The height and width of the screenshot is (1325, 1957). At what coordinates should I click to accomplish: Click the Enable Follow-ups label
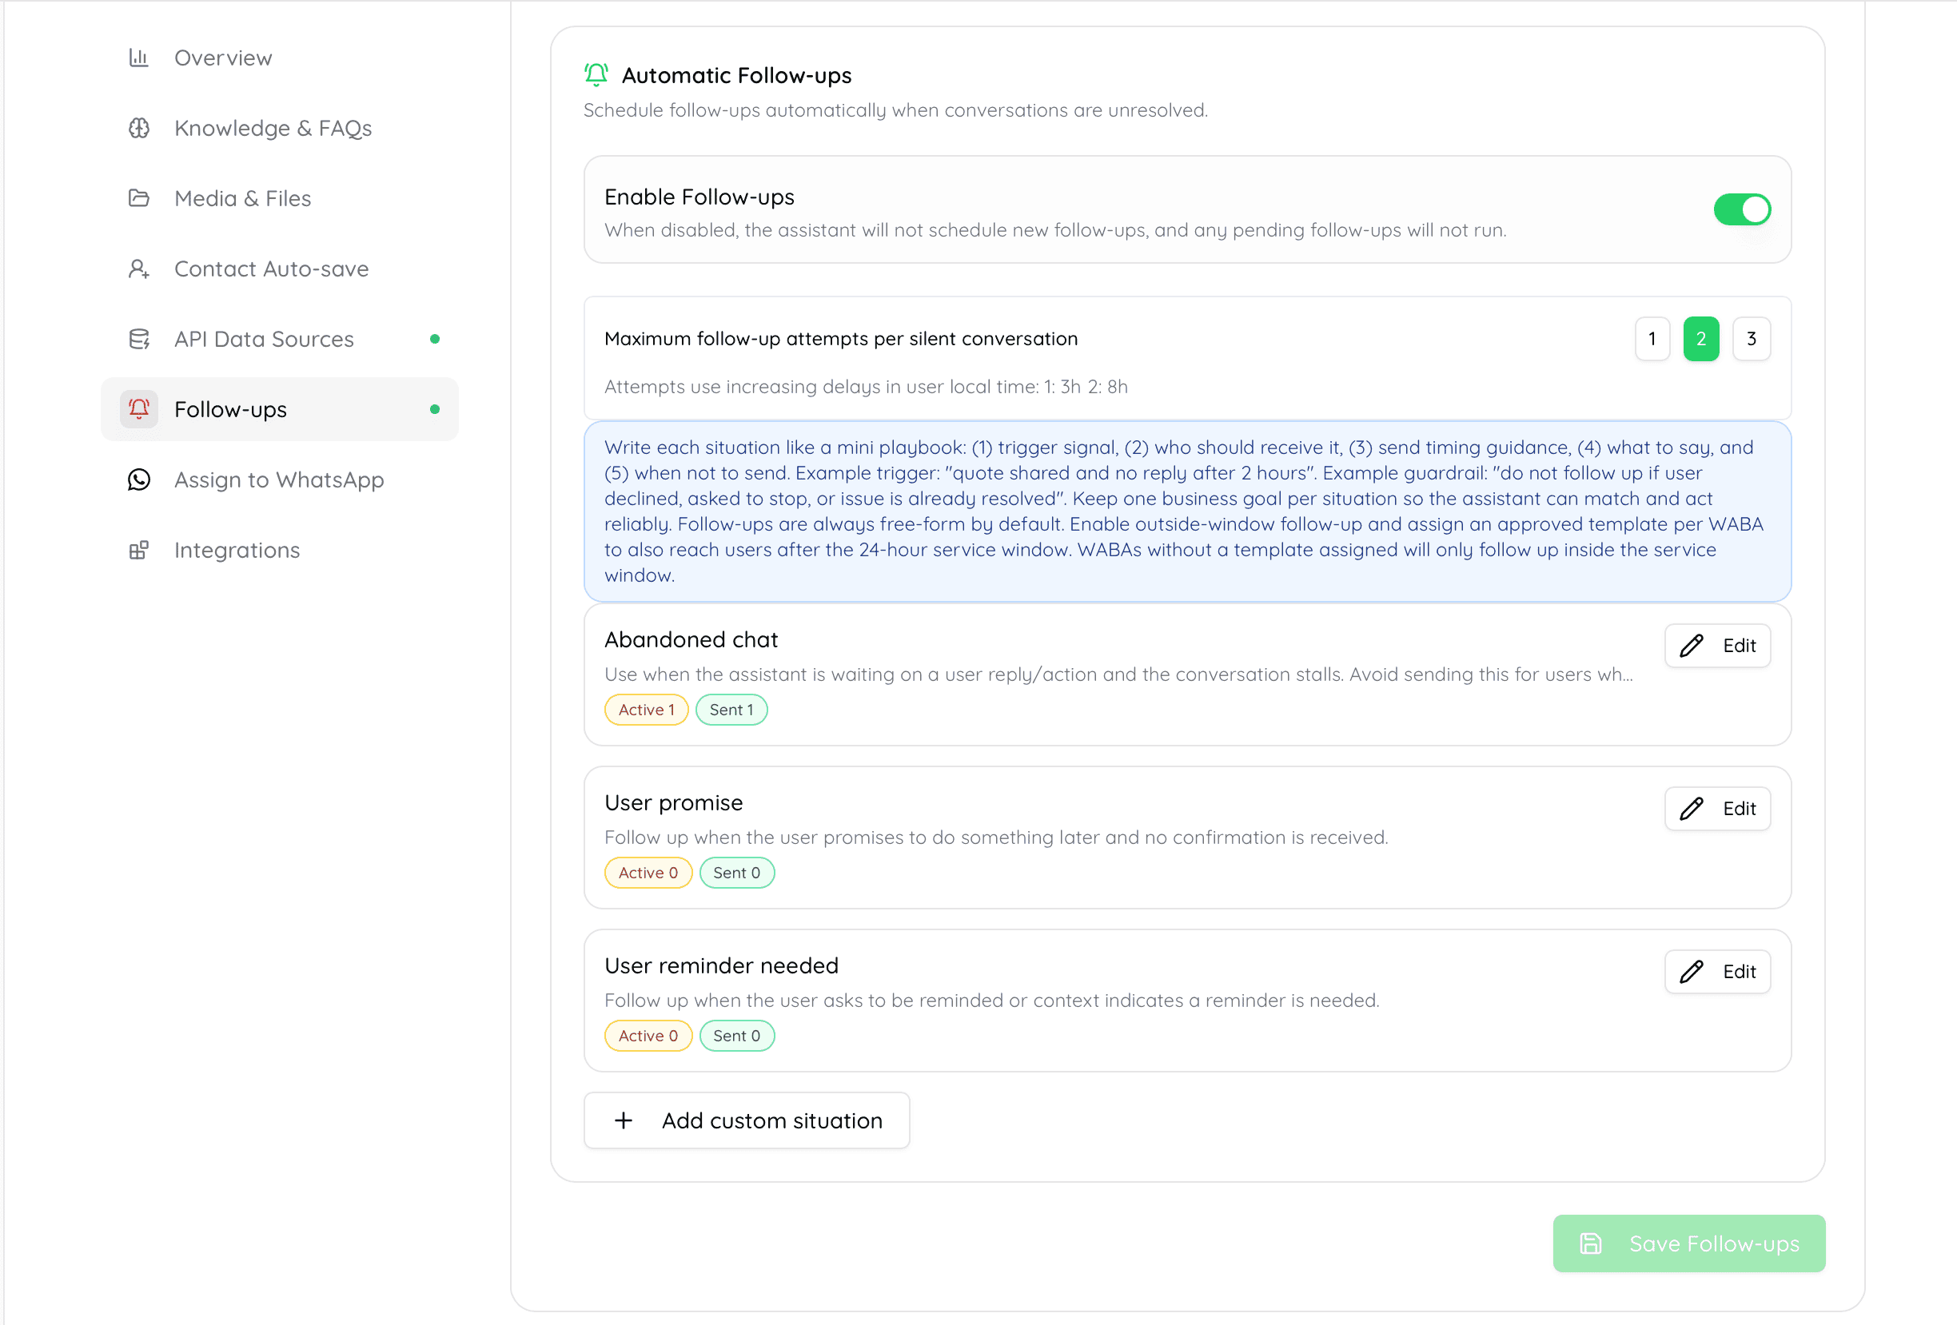tap(699, 197)
